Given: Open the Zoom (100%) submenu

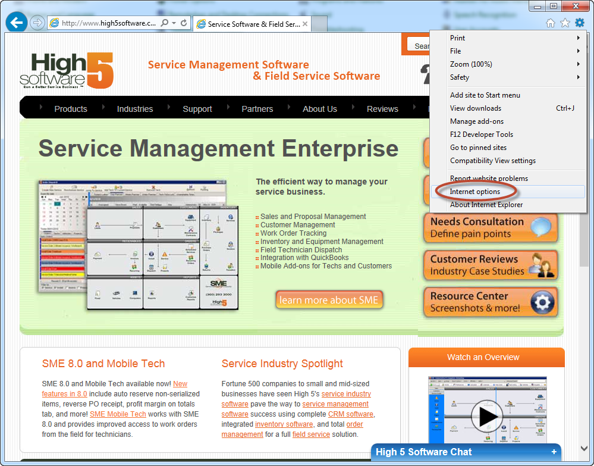Looking at the screenshot, I should click(508, 64).
